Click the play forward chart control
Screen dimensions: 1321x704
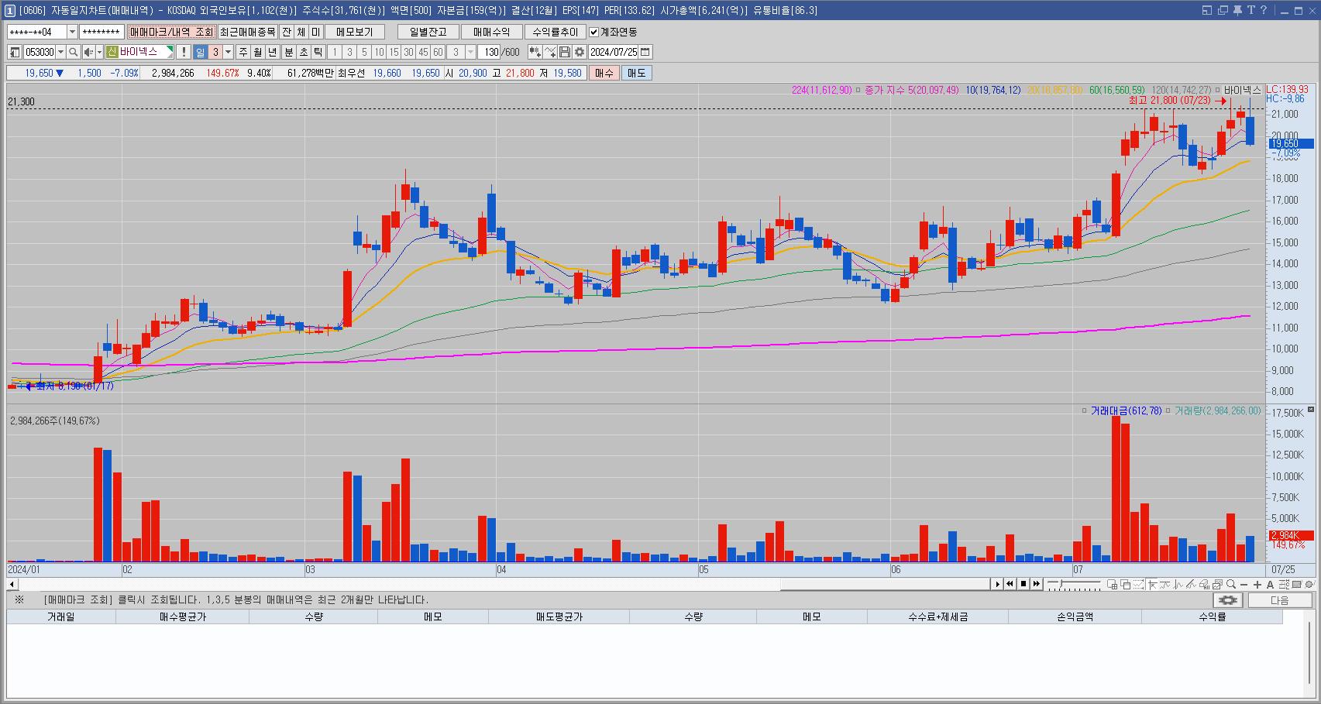(998, 584)
